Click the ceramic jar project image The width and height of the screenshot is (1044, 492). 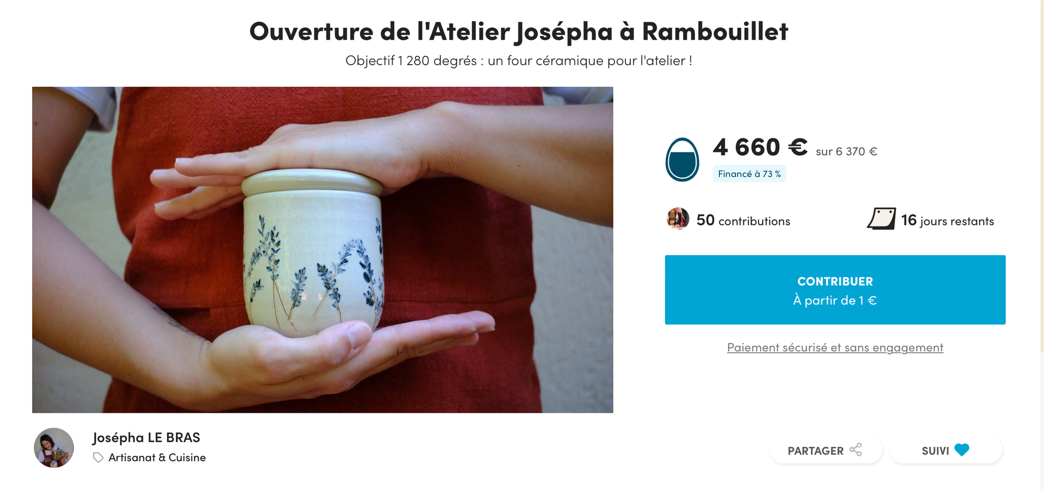pos(322,250)
